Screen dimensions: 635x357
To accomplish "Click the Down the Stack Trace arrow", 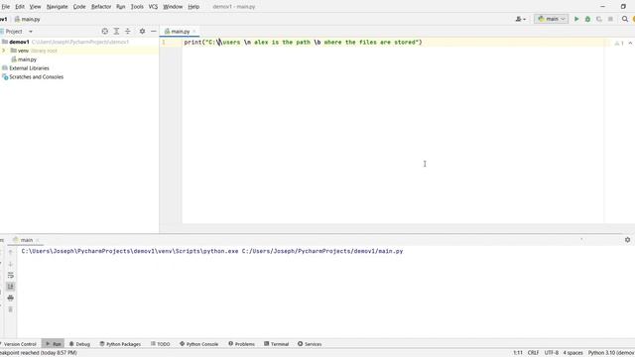I will [11, 264].
